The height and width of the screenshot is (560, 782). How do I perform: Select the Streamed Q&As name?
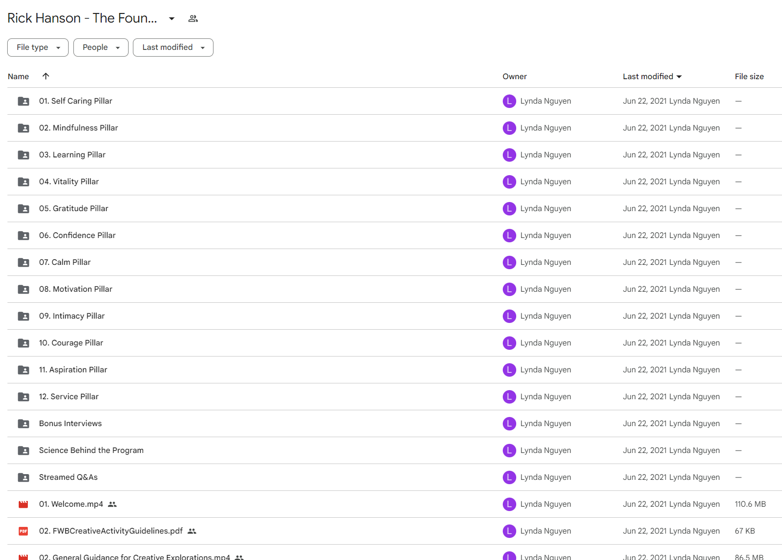[x=68, y=477]
